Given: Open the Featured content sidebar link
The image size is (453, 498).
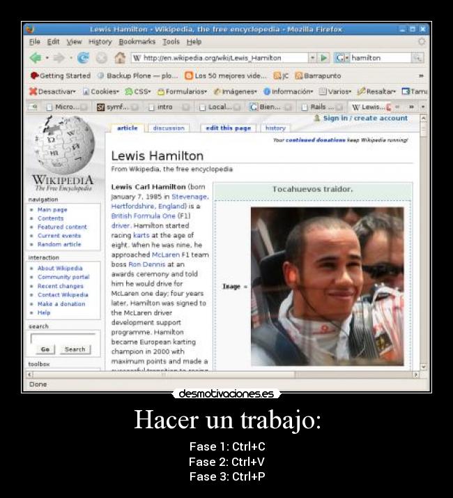Looking at the screenshot, I should pos(62,227).
